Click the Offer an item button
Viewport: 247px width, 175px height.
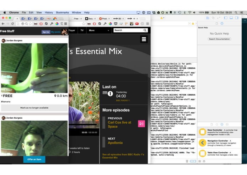point(34,159)
